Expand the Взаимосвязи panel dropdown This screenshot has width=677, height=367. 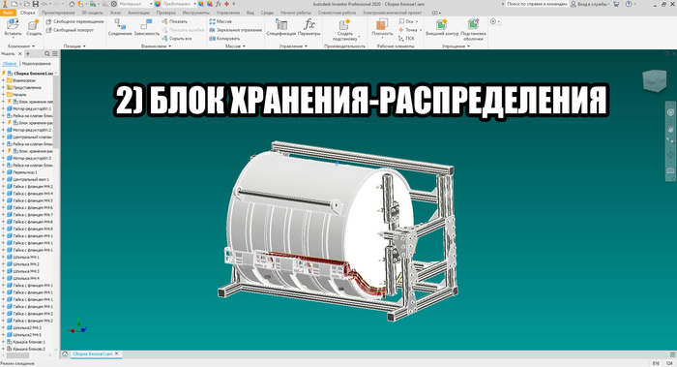pyautogui.click(x=156, y=46)
